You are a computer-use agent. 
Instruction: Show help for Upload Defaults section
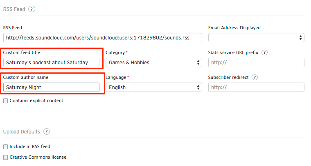coord(47,131)
